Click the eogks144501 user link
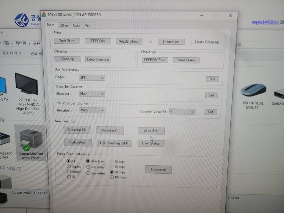 [x=265, y=22]
